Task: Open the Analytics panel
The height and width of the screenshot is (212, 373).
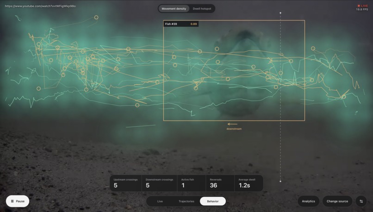Action: click(x=308, y=201)
